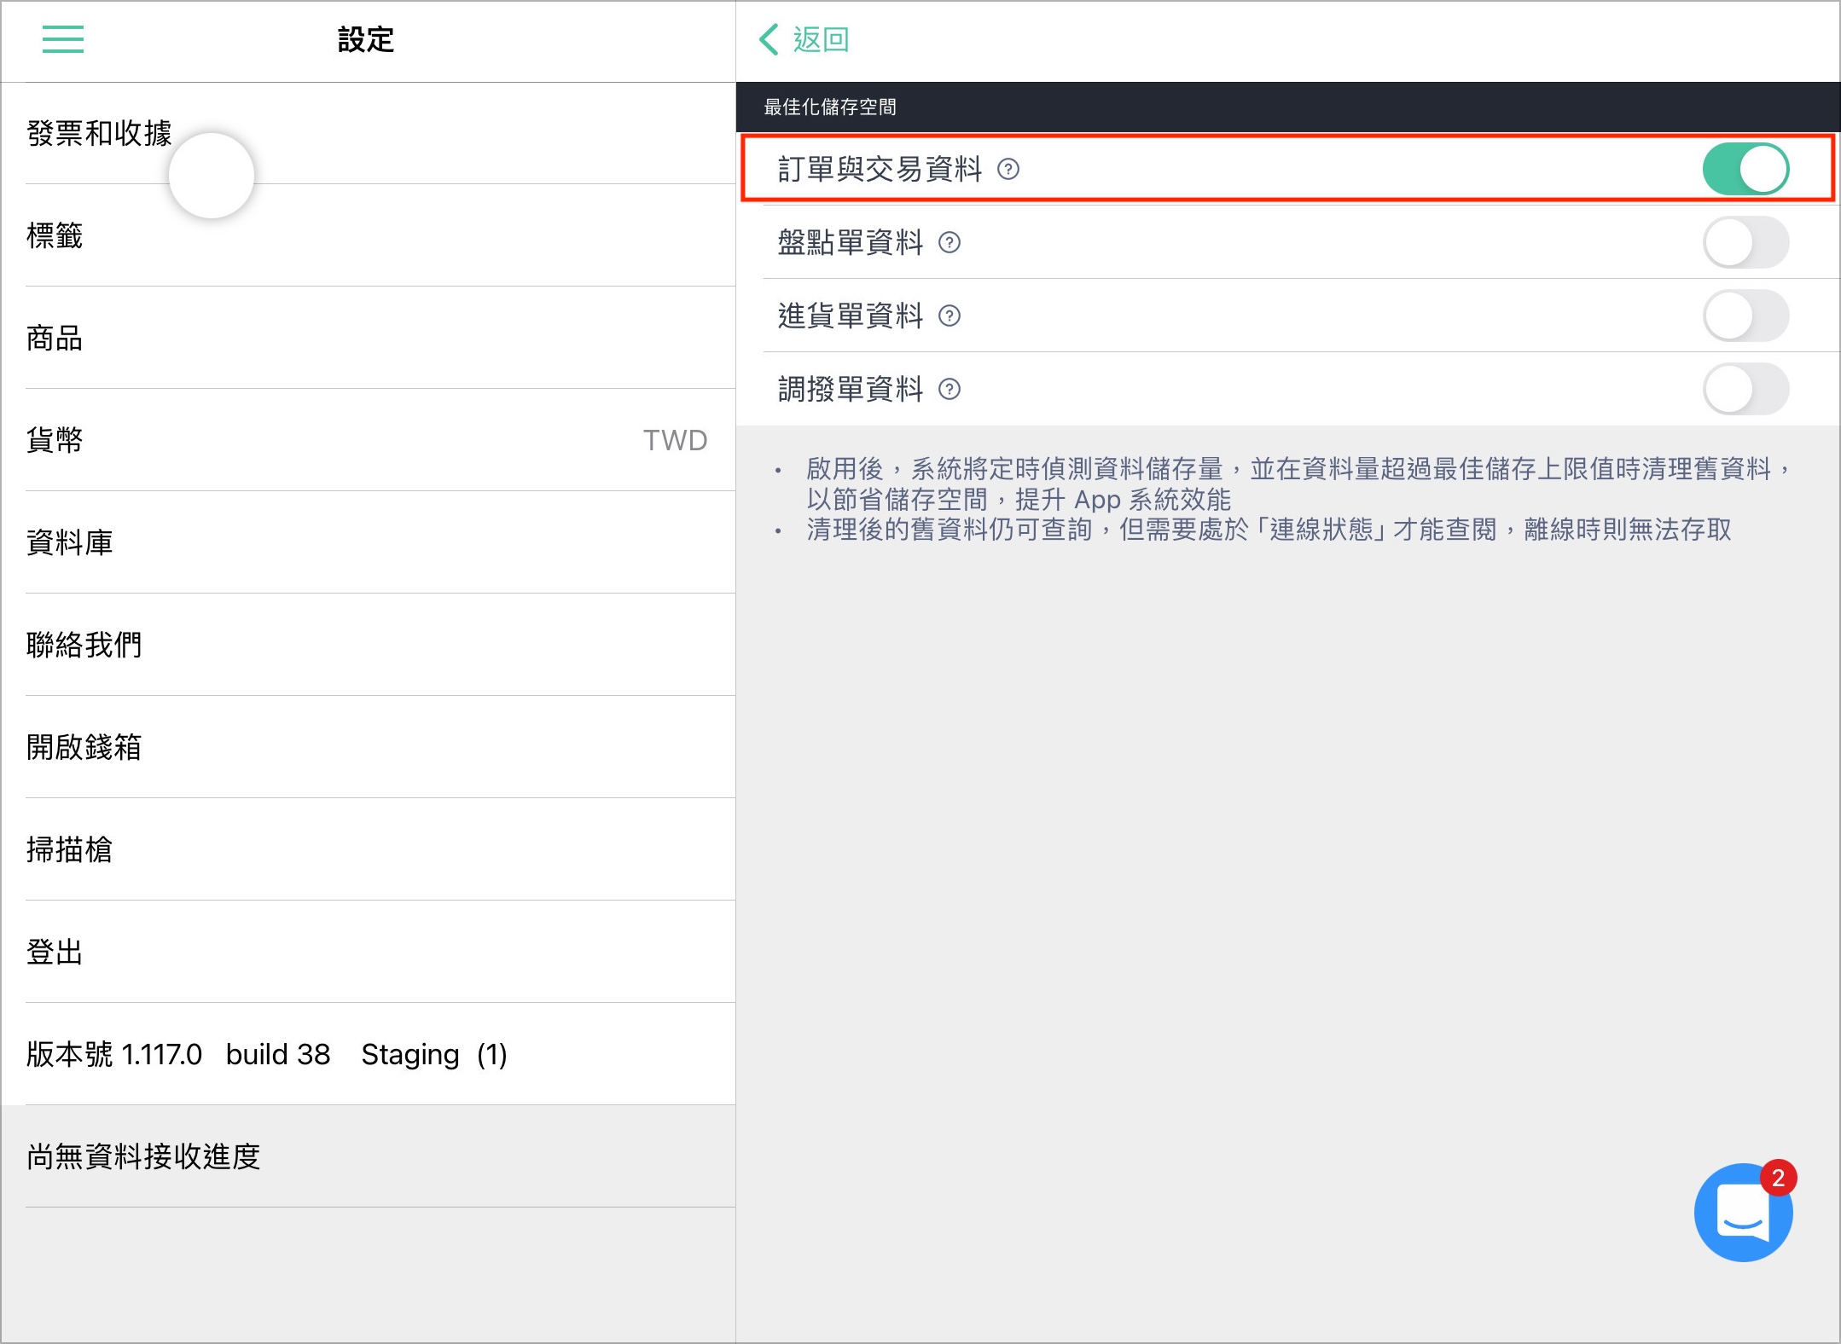Open the hamburger menu icon
Screen dimensions: 1841x1344
63,39
